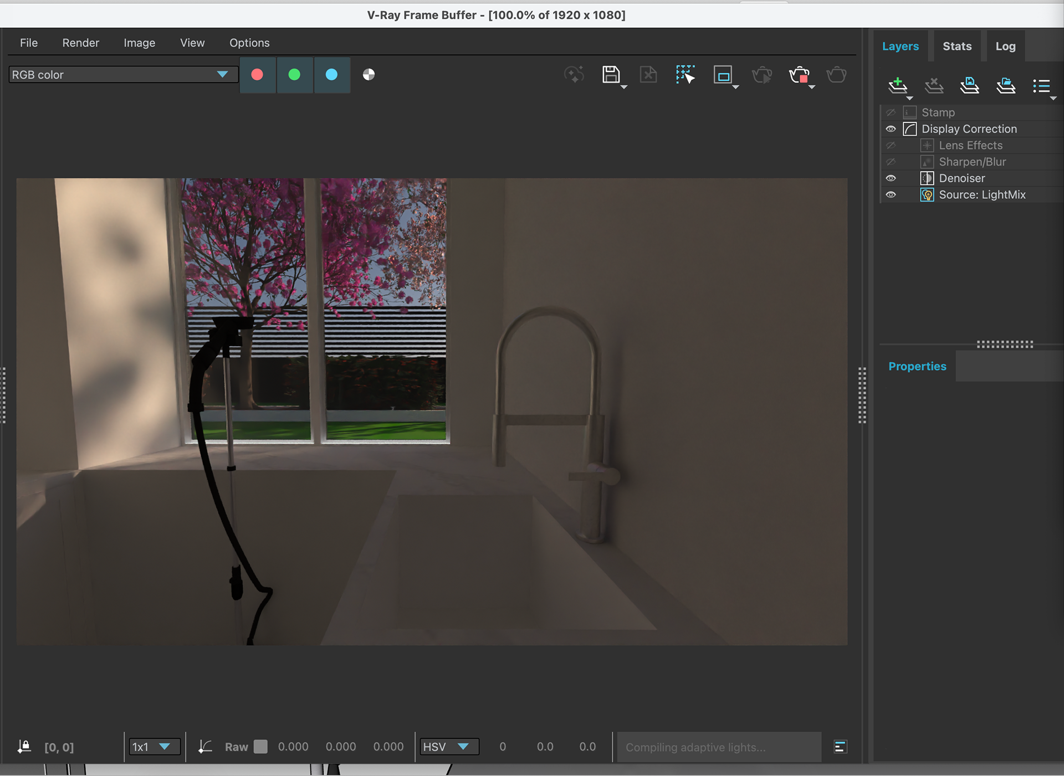The width and height of the screenshot is (1064, 776).
Task: Toggle the green channel button
Action: click(x=294, y=75)
